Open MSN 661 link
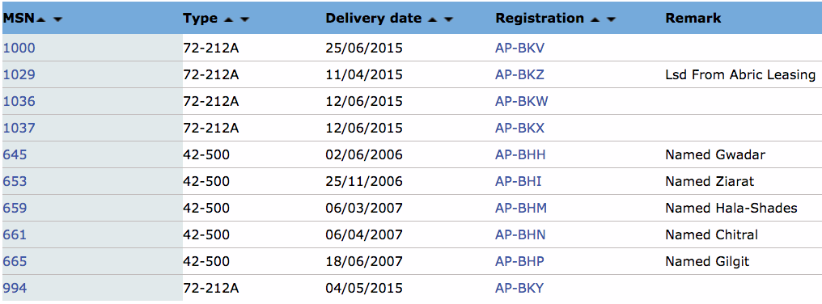Viewport: 822px width, 304px height. click(x=15, y=234)
